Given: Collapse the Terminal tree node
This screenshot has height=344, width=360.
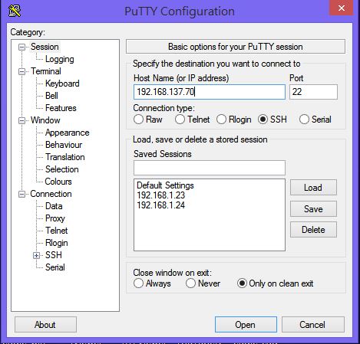Looking at the screenshot, I should click(22, 72).
